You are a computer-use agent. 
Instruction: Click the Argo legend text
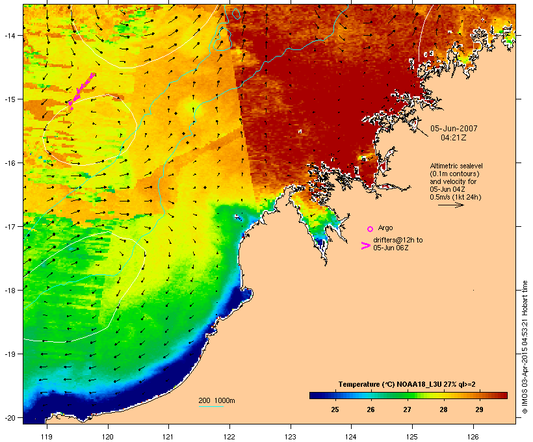coord(385,227)
